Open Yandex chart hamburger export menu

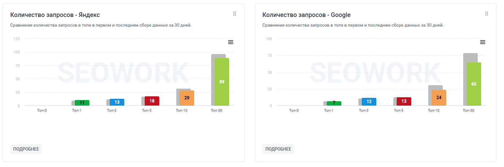(231, 42)
